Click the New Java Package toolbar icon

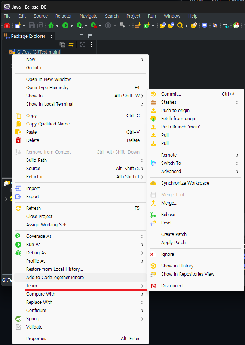(138, 25)
